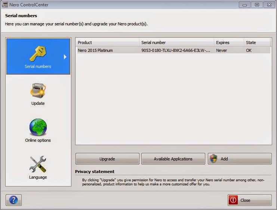Open Available Applications
Image resolution: width=277 pixels, height=210 pixels.
click(x=173, y=159)
